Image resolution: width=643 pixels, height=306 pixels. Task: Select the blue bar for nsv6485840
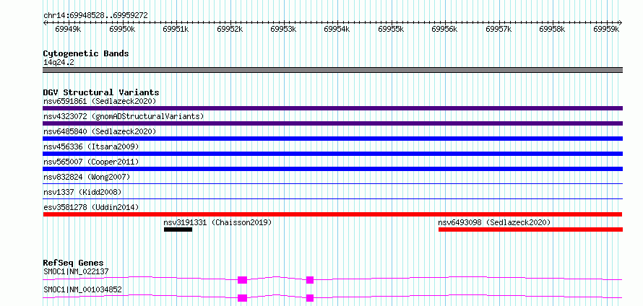(x=332, y=139)
